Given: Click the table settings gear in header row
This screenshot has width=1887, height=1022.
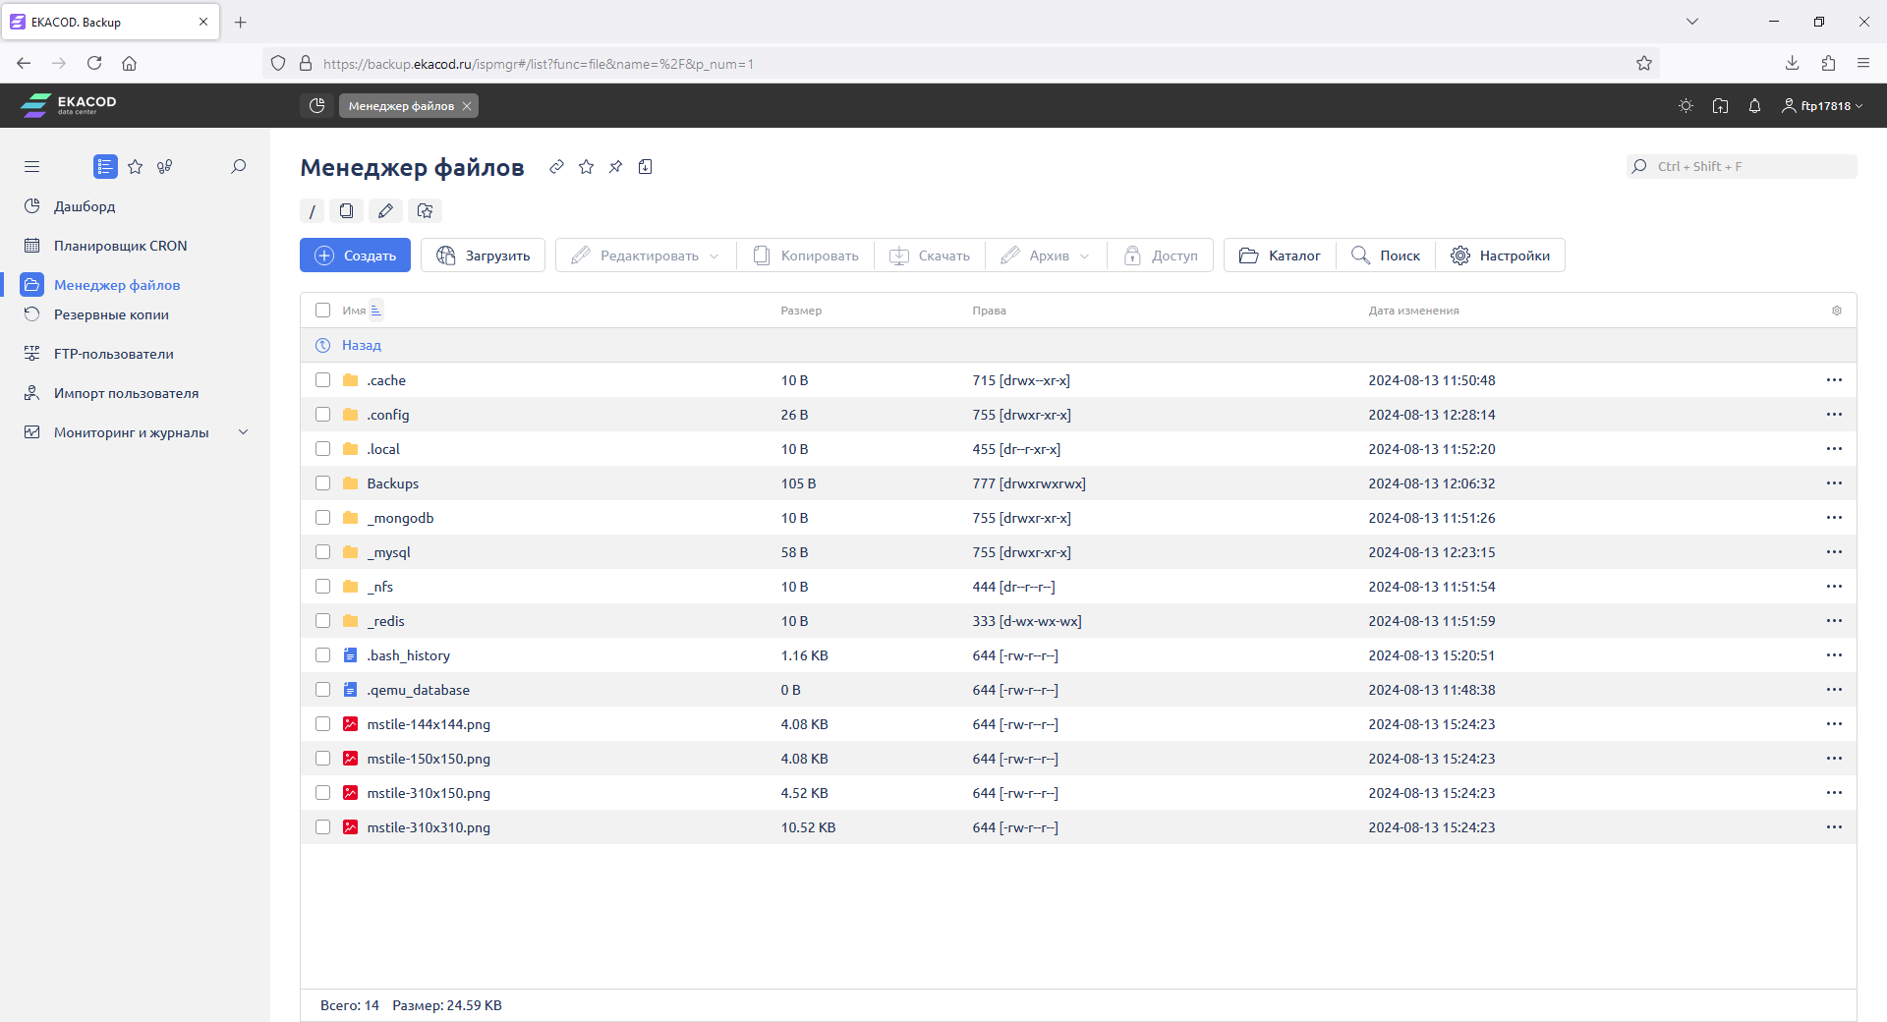Looking at the screenshot, I should (1836, 311).
